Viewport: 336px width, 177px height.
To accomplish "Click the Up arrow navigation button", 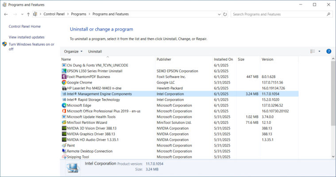I will click(x=28, y=14).
